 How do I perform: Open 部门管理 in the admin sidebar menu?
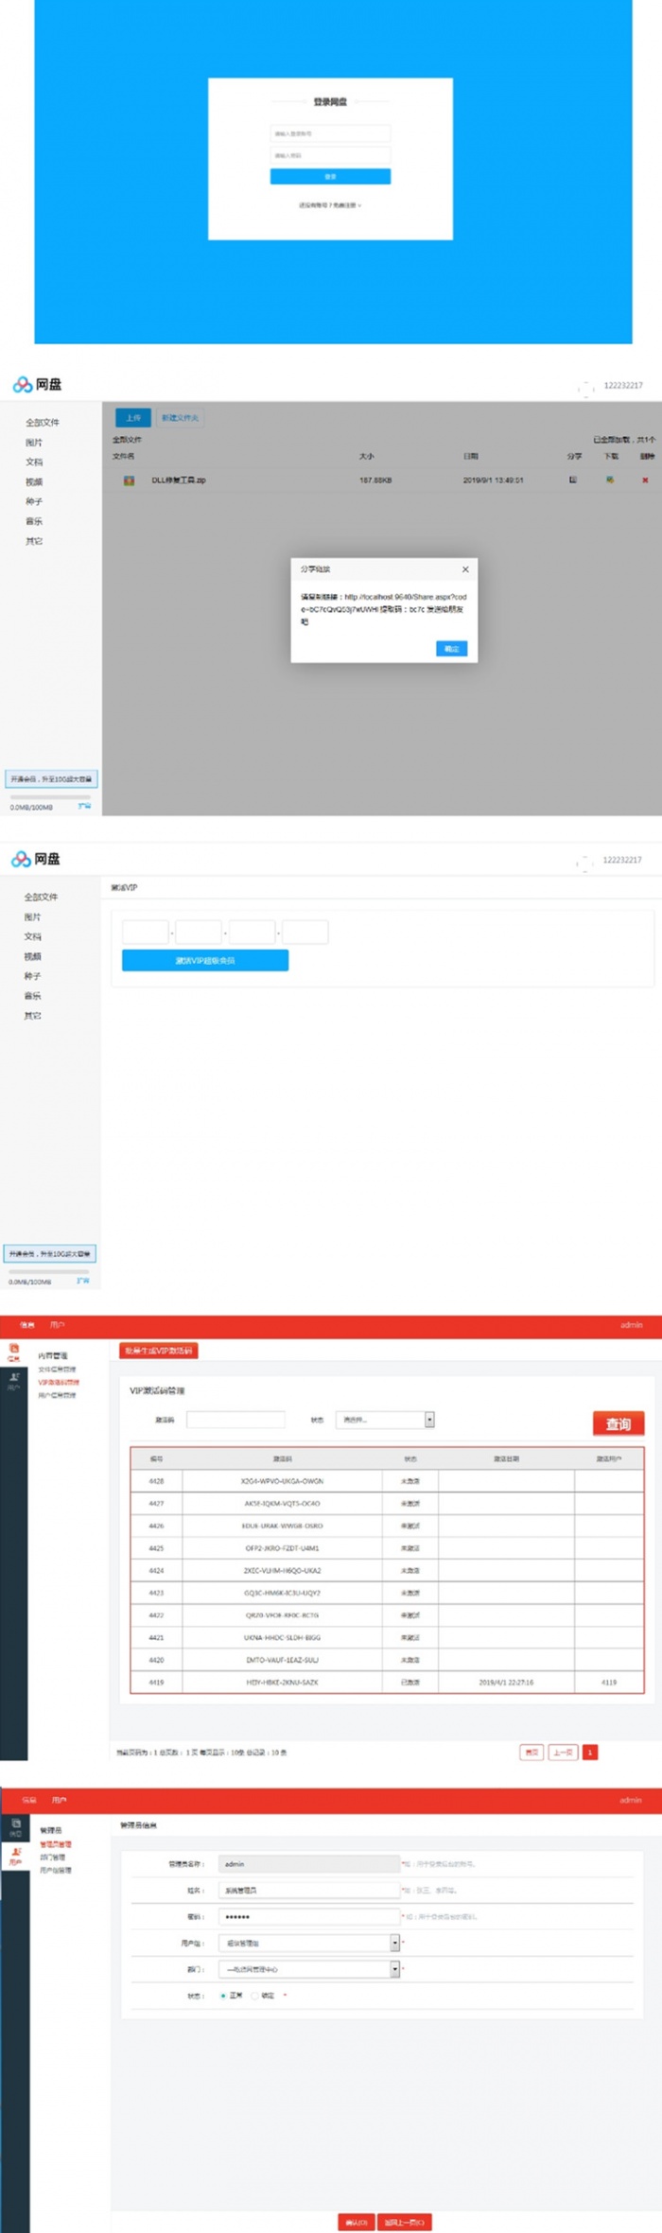tap(53, 1857)
